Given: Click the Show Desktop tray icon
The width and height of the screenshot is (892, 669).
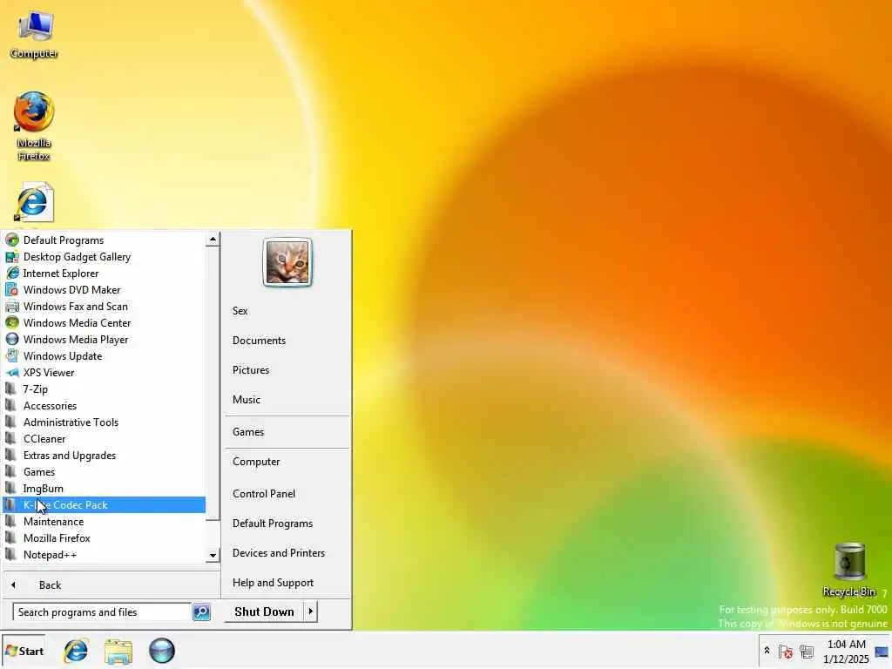Looking at the screenshot, I should pos(882,652).
